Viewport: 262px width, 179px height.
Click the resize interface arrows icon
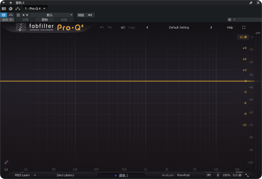click(x=247, y=175)
